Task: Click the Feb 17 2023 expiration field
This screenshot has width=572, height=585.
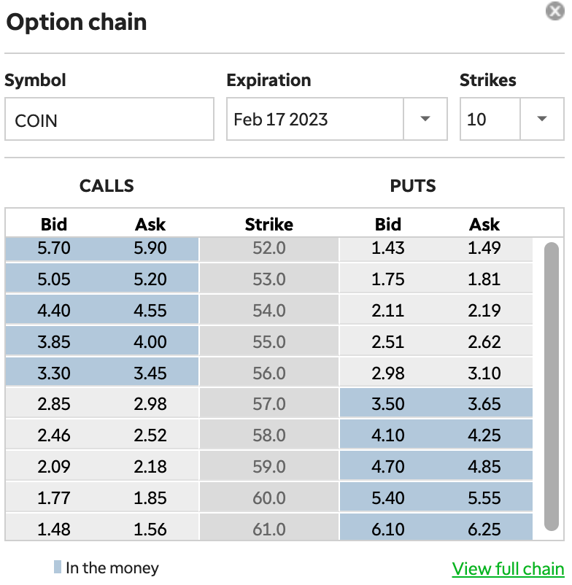Action: [x=315, y=120]
